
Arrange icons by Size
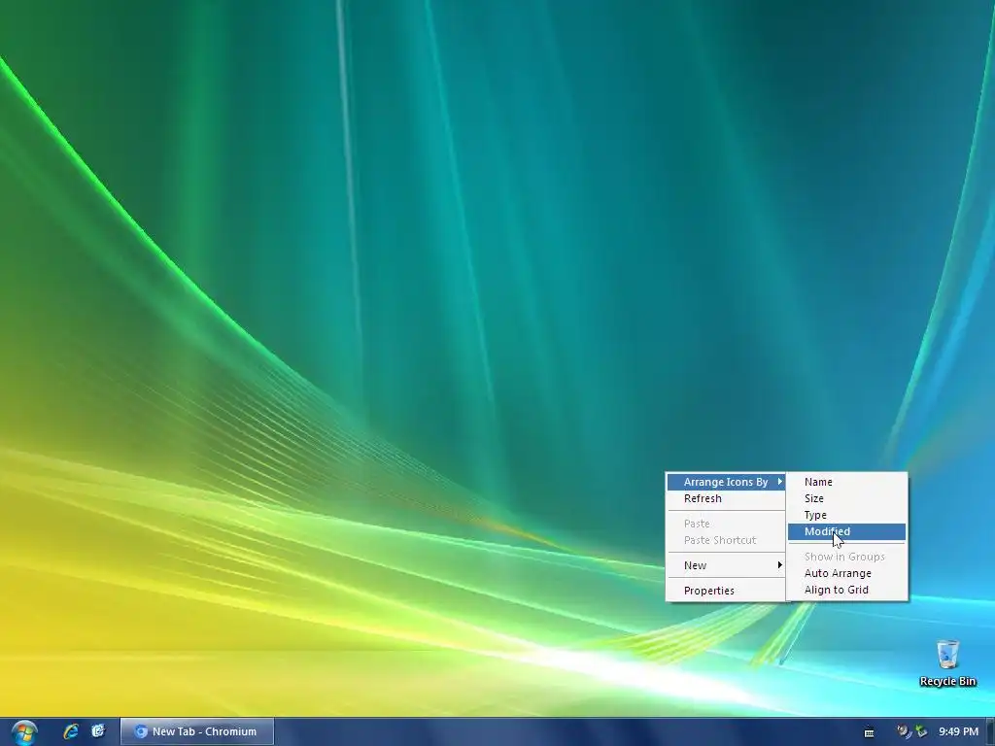click(846, 498)
